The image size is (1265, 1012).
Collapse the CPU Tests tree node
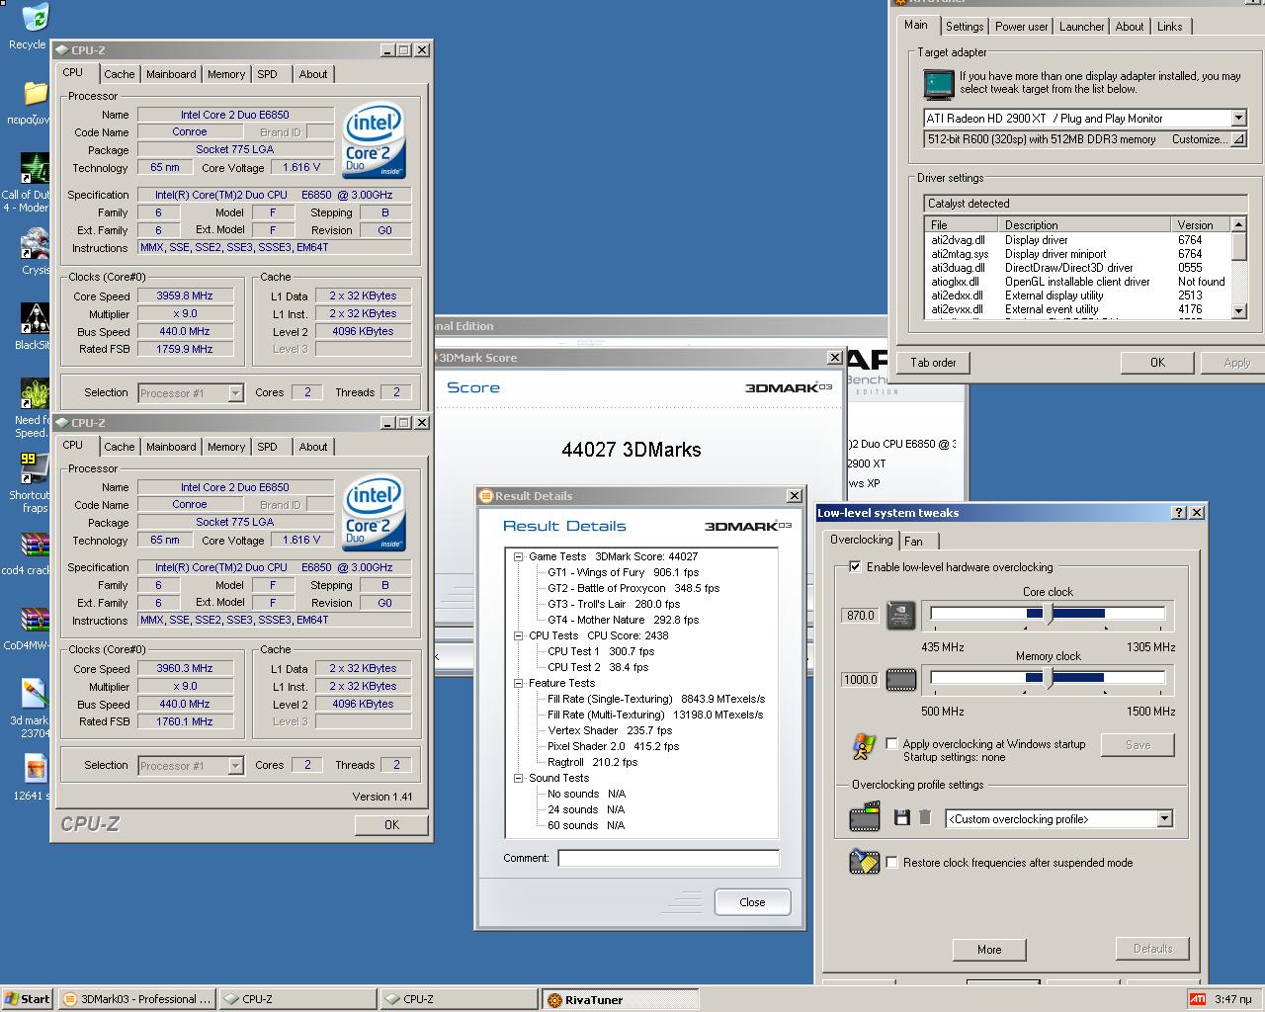[518, 635]
